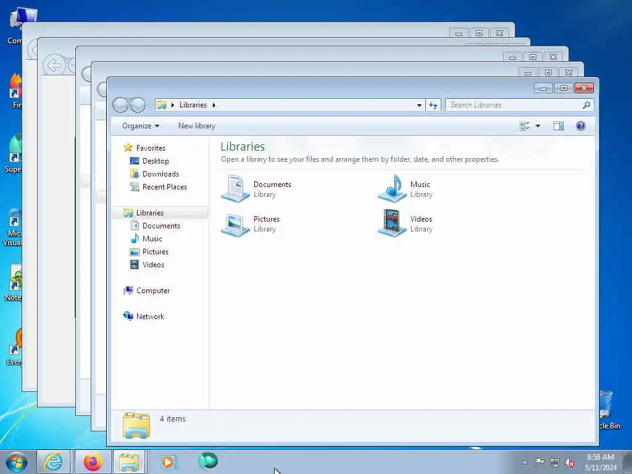Viewport: 632px width, 474px height.
Task: Click the Action Center flag icon
Action: [539, 462]
